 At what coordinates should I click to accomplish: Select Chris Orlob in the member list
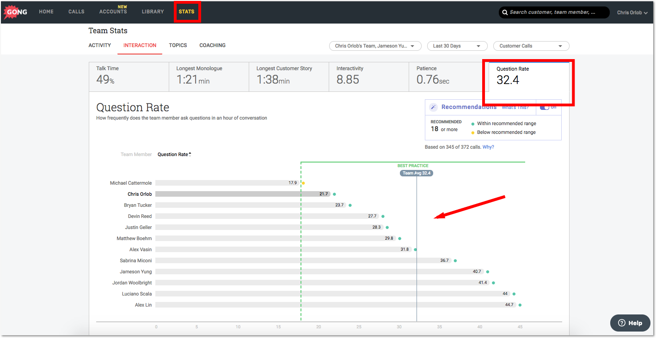click(x=140, y=194)
